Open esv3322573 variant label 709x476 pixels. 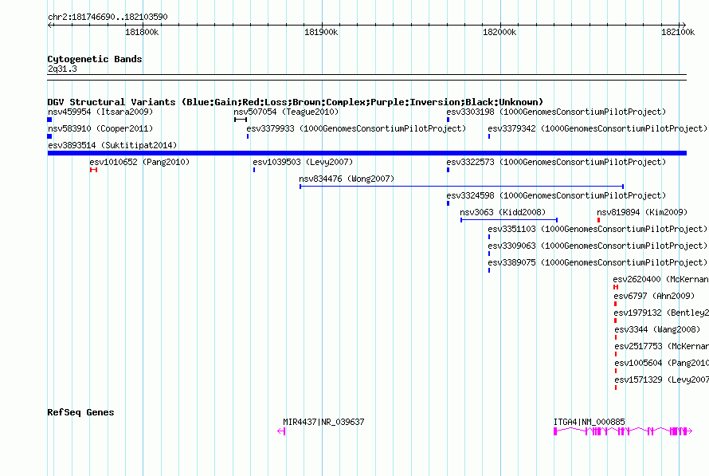click(556, 162)
